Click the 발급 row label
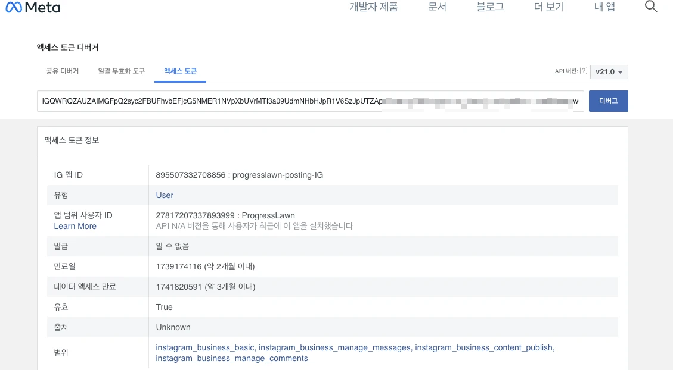 (61, 246)
